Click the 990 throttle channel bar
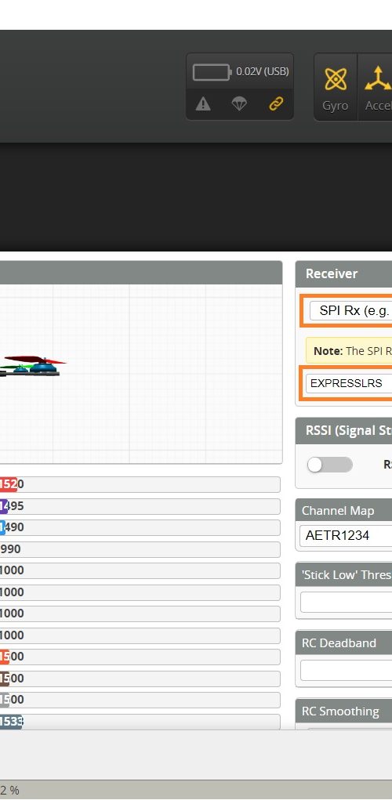The height and width of the screenshot is (800, 392). 140,549
